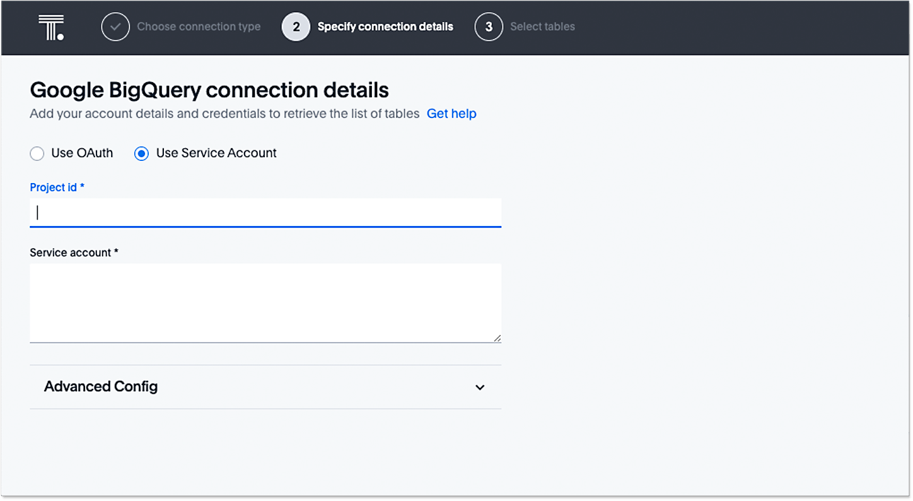Expand the Advanced Config chevron
913x501 pixels.
coord(480,387)
